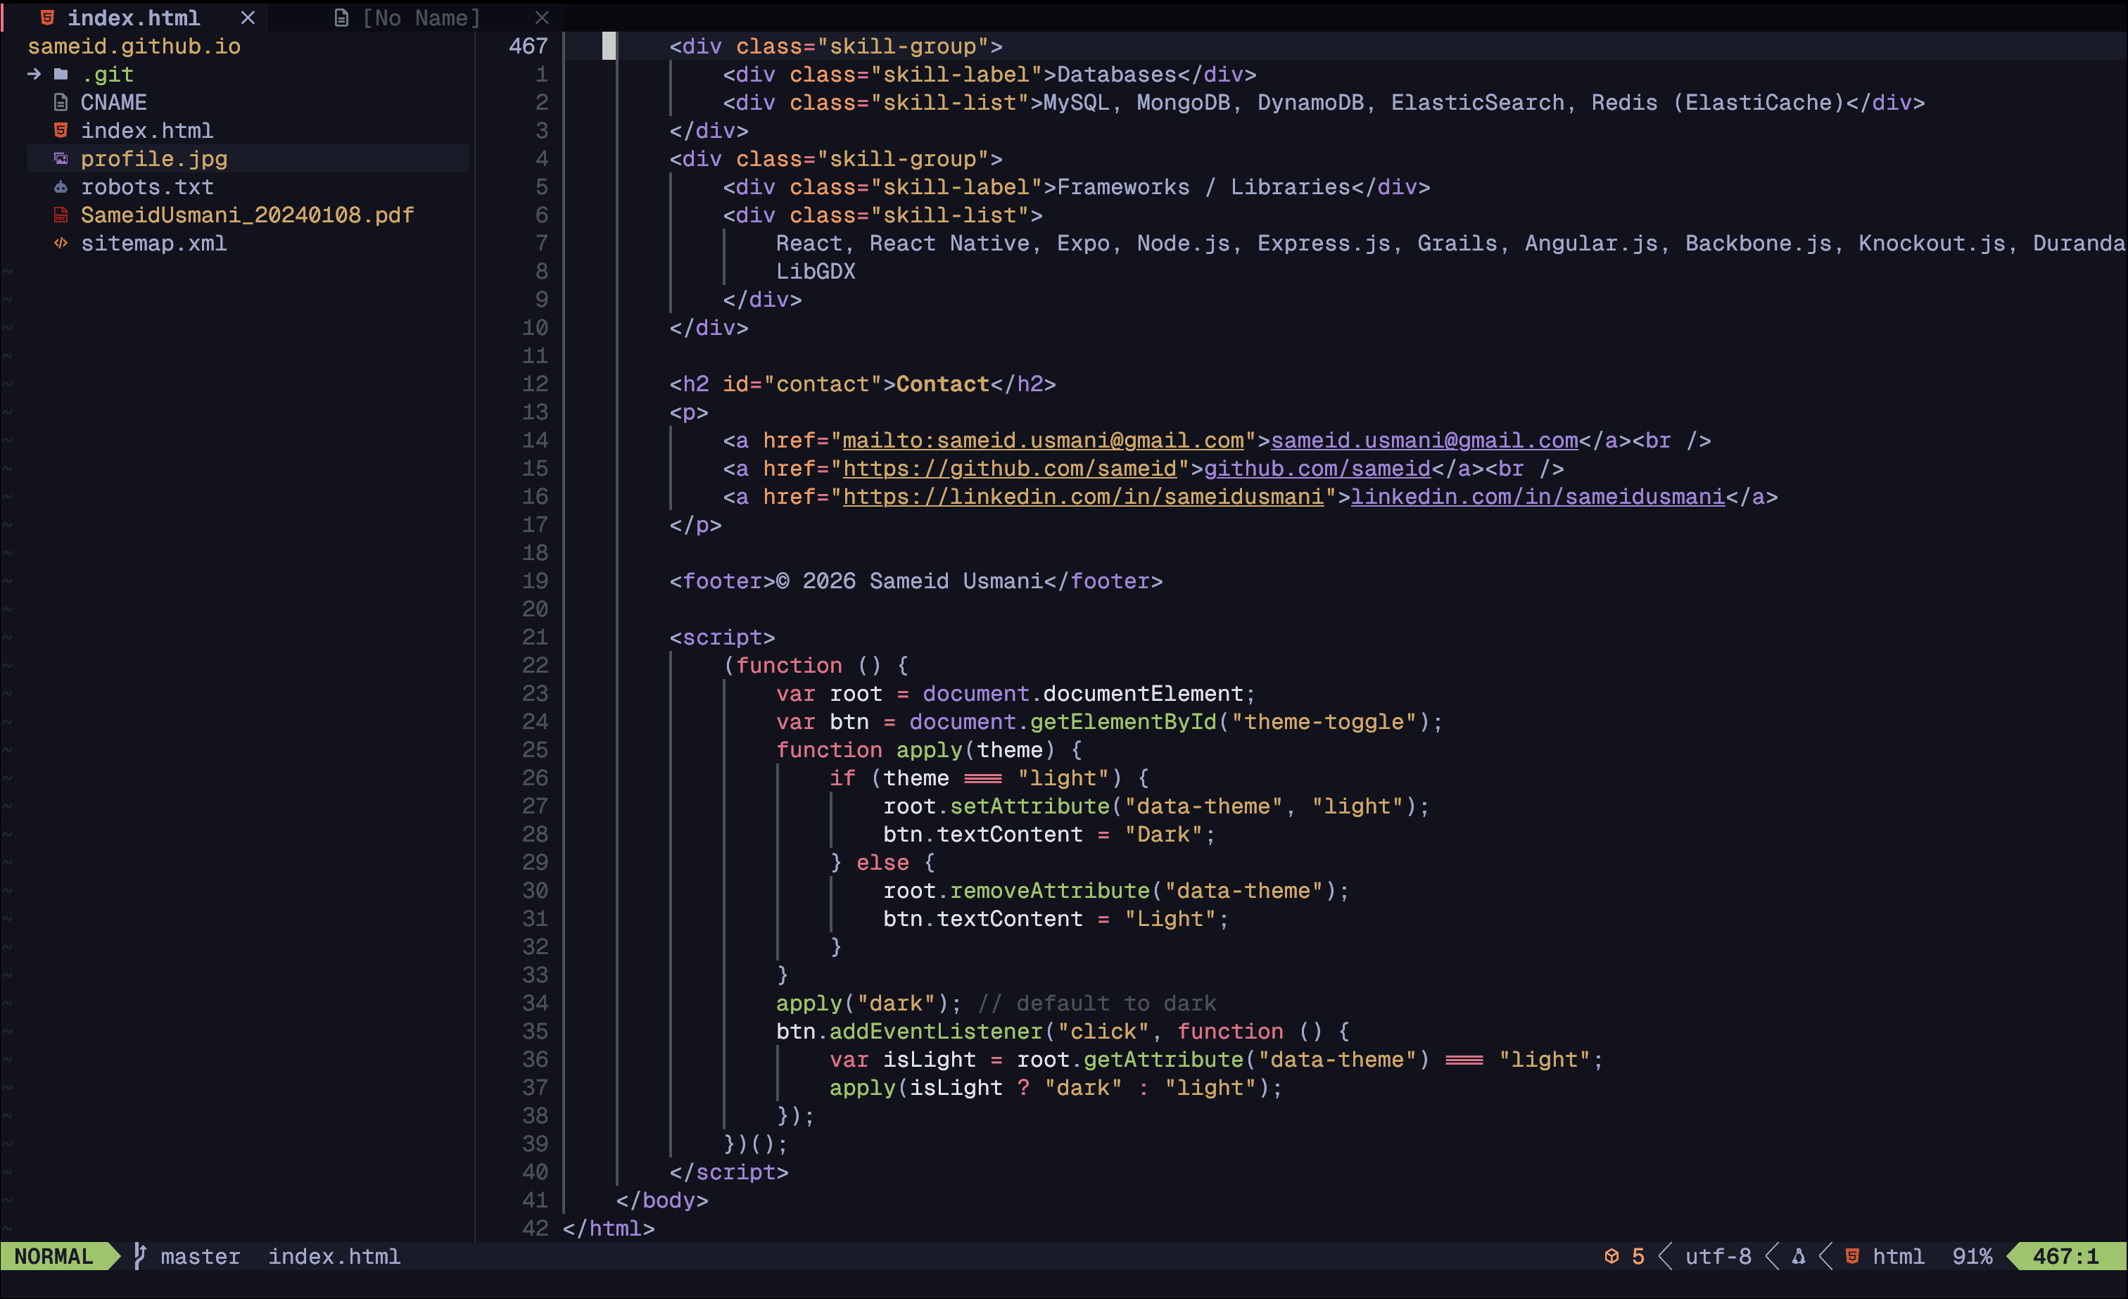2128x1299 pixels.
Task: Click the HTML5 icon on index.html tab
Action: (48, 18)
